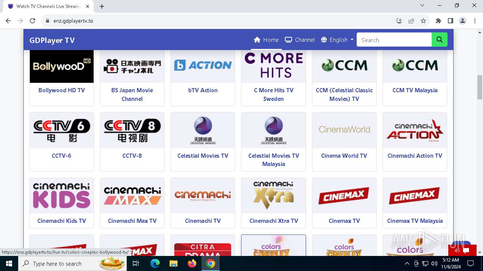This screenshot has height=271, width=483.
Task: Open Cinemax TV link text
Action: tap(344, 221)
